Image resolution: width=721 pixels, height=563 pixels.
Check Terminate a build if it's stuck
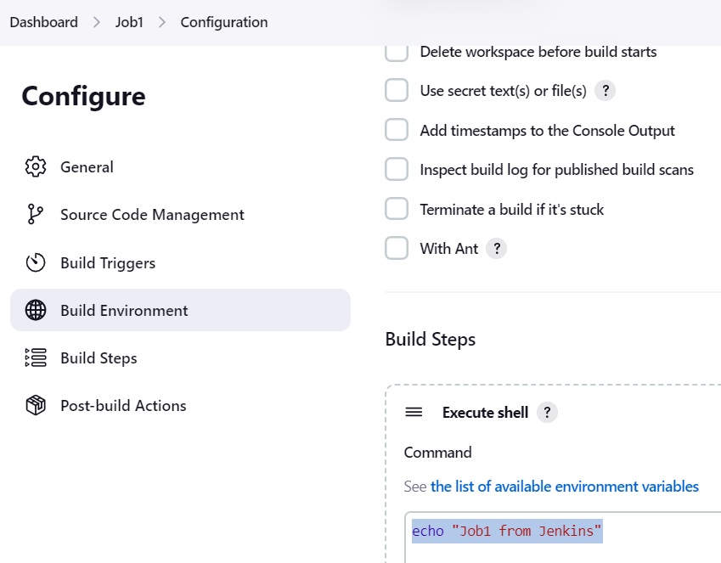click(x=397, y=209)
